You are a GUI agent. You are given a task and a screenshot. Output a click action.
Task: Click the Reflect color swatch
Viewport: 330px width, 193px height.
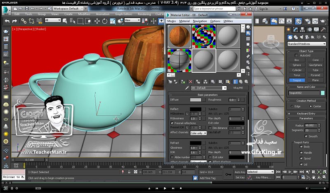[196, 109]
